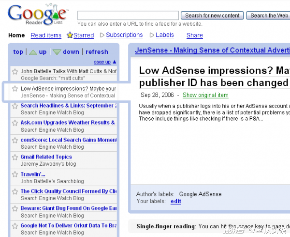The width and height of the screenshot is (290, 237).
Task: Open the Read items tab
Action: click(46, 35)
